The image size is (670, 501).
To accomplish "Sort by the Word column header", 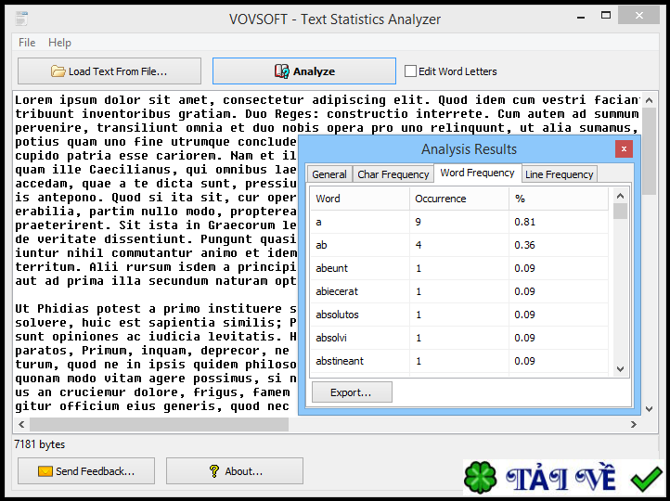I will click(360, 199).
